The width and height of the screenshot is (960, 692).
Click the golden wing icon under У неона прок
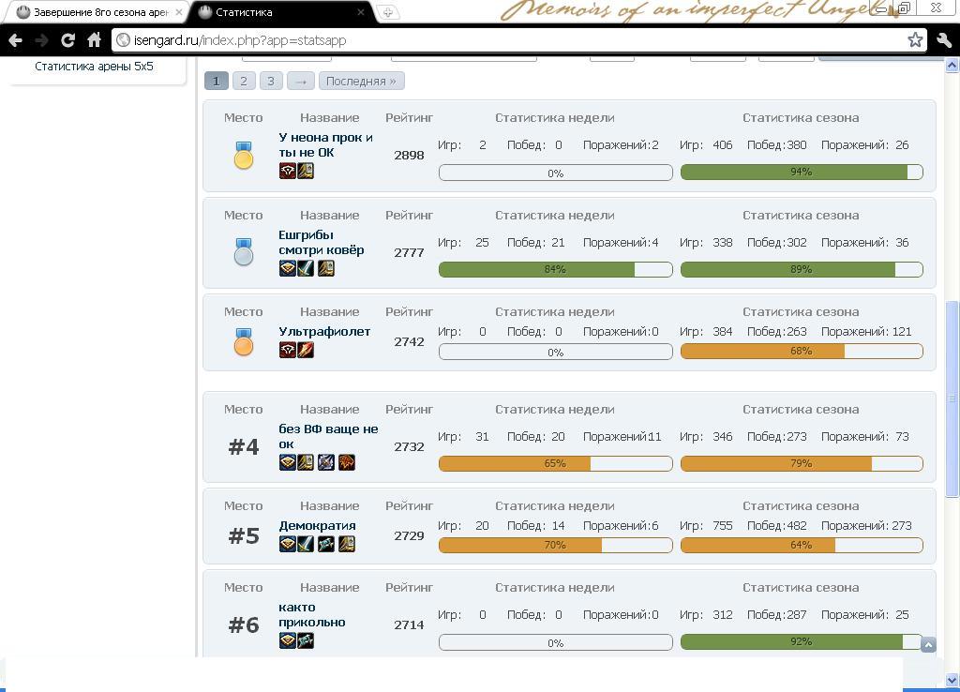pyautogui.click(x=306, y=171)
